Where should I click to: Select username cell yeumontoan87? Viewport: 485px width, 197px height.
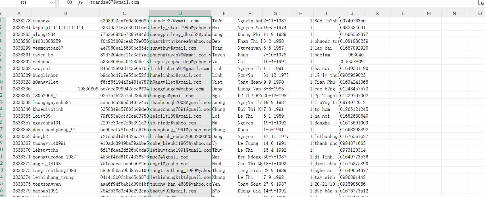click(x=66, y=48)
